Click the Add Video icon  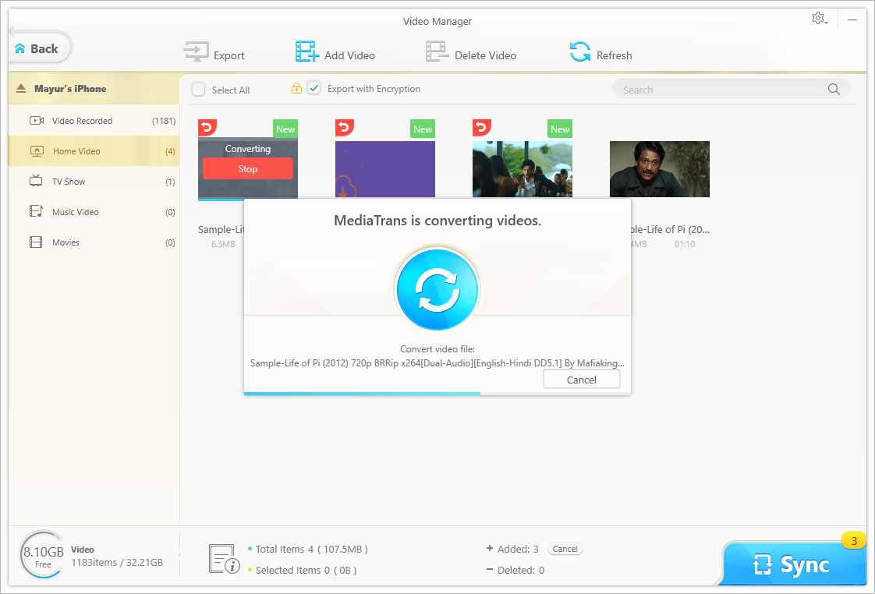pos(307,51)
